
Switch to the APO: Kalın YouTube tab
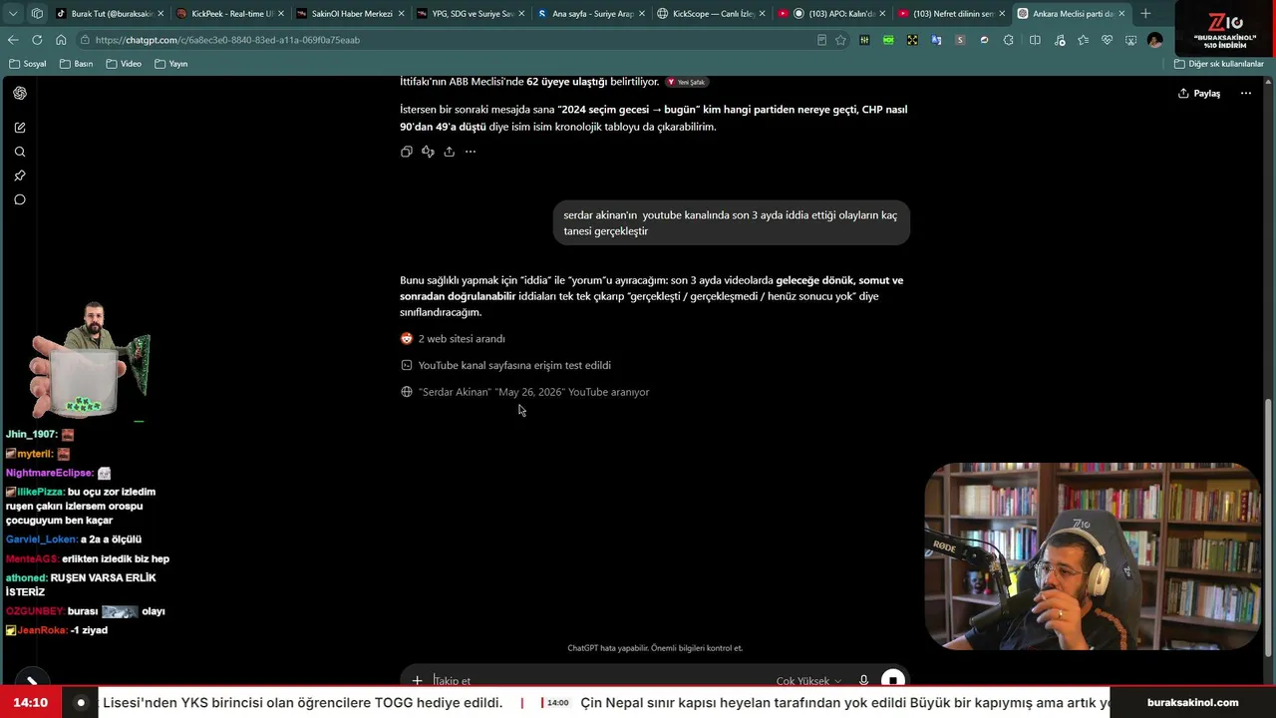point(830,14)
